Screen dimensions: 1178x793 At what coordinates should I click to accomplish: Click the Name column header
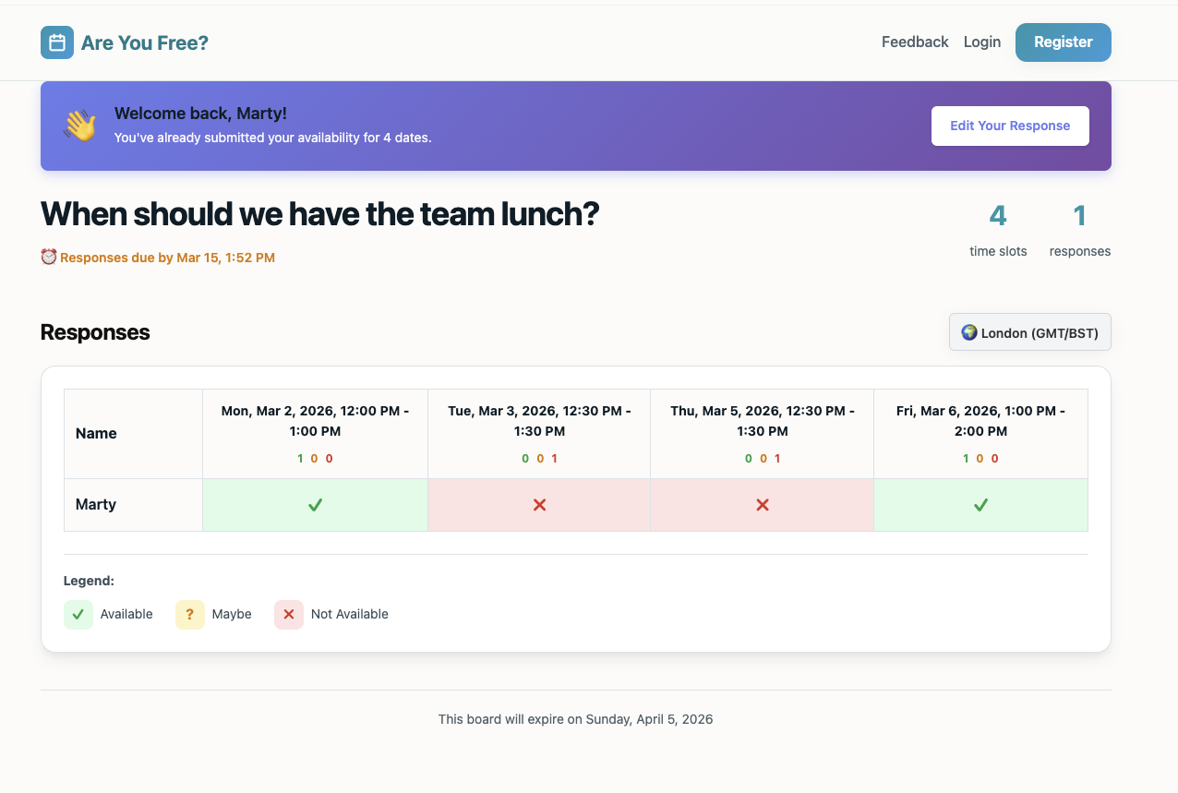97,433
